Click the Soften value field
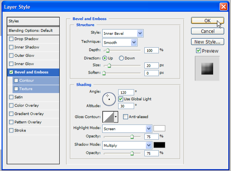This screenshot has height=171, width=231. [x=152, y=73]
